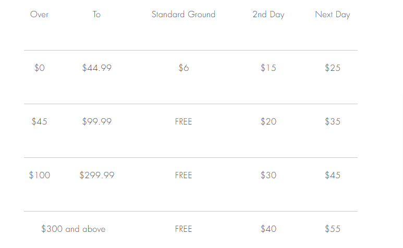Click the $25 Next Day rate
Image resolution: width=403 pixels, height=248 pixels.
coord(333,68)
